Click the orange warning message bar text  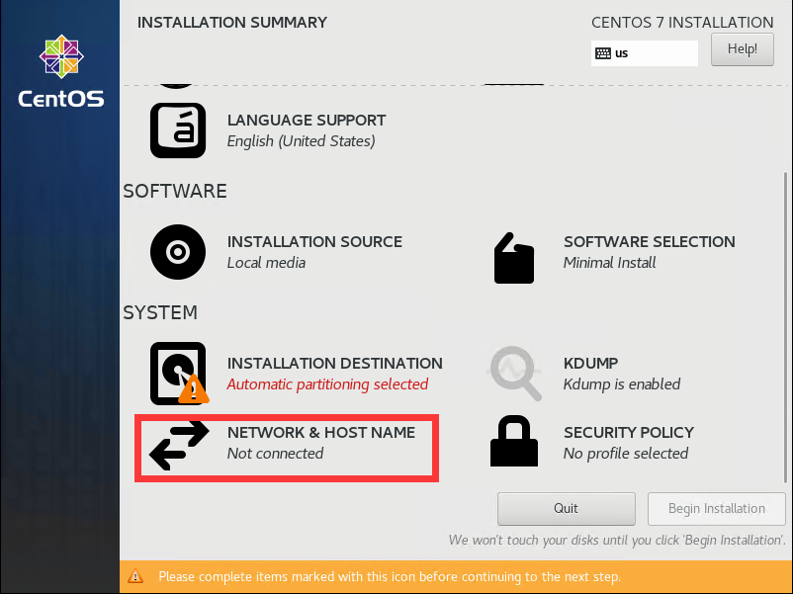(x=390, y=576)
